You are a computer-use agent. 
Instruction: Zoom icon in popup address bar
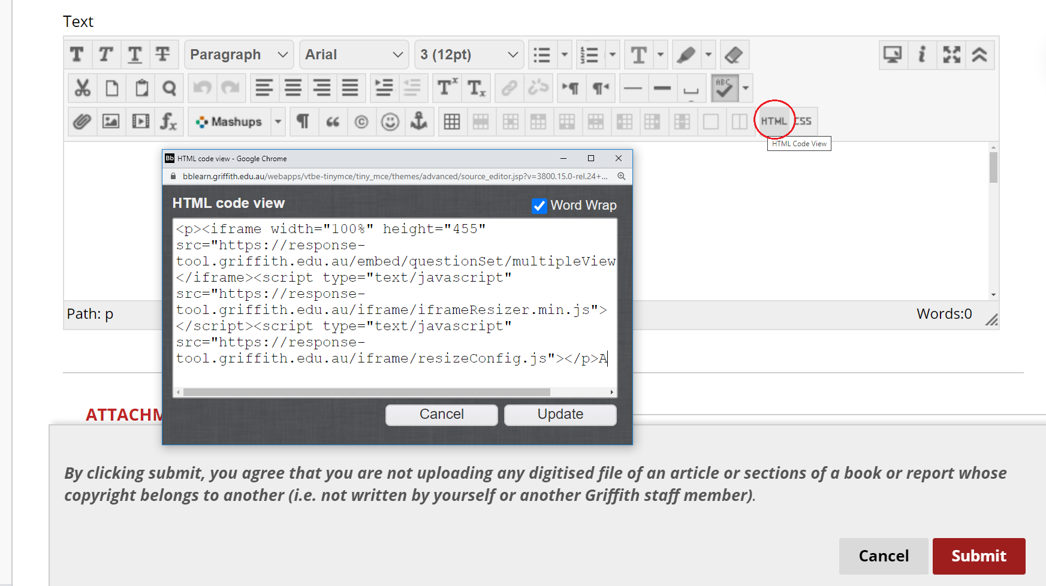pyautogui.click(x=622, y=176)
